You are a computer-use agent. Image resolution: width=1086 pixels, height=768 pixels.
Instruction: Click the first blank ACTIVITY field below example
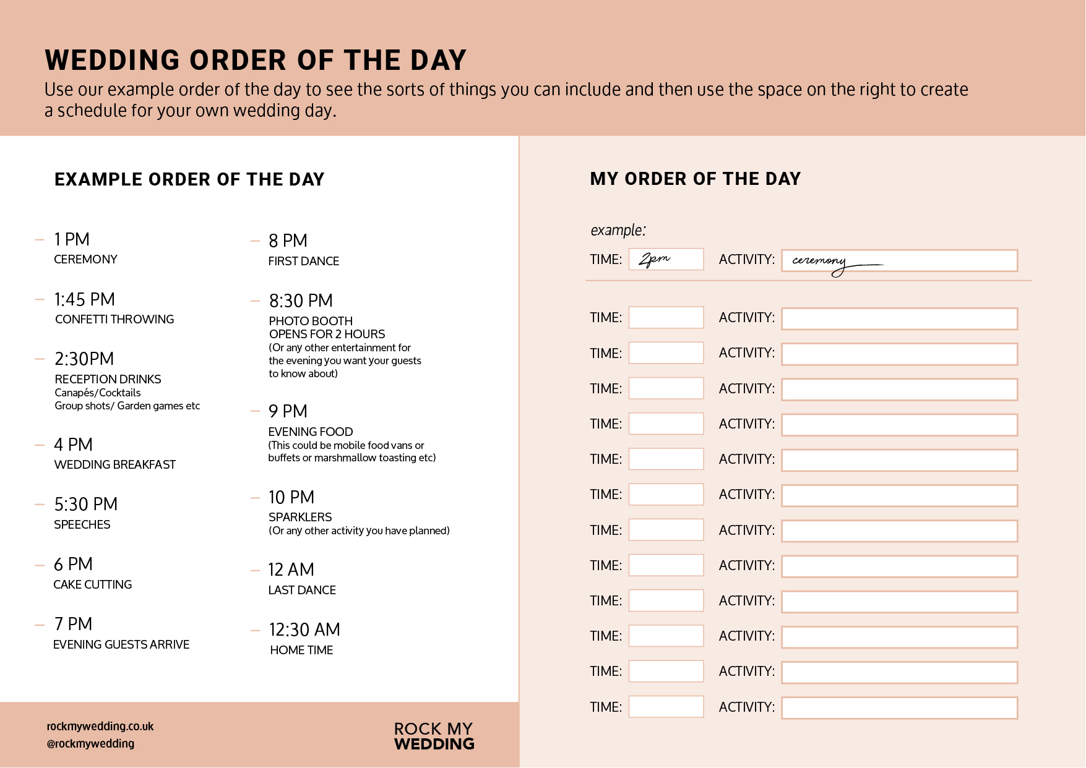click(x=899, y=318)
